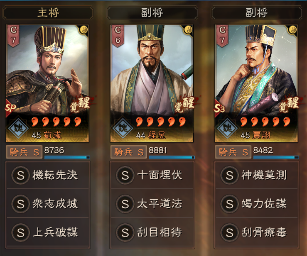Open the 神機莫測 skill
The width and height of the screenshot is (307, 256).
tap(256, 175)
